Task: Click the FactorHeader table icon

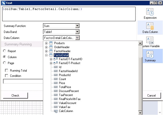Action: [x=51, y=51]
